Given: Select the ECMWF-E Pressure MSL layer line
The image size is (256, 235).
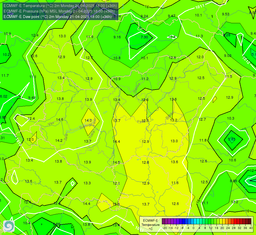Looking at the screenshot, I should (59, 11).
